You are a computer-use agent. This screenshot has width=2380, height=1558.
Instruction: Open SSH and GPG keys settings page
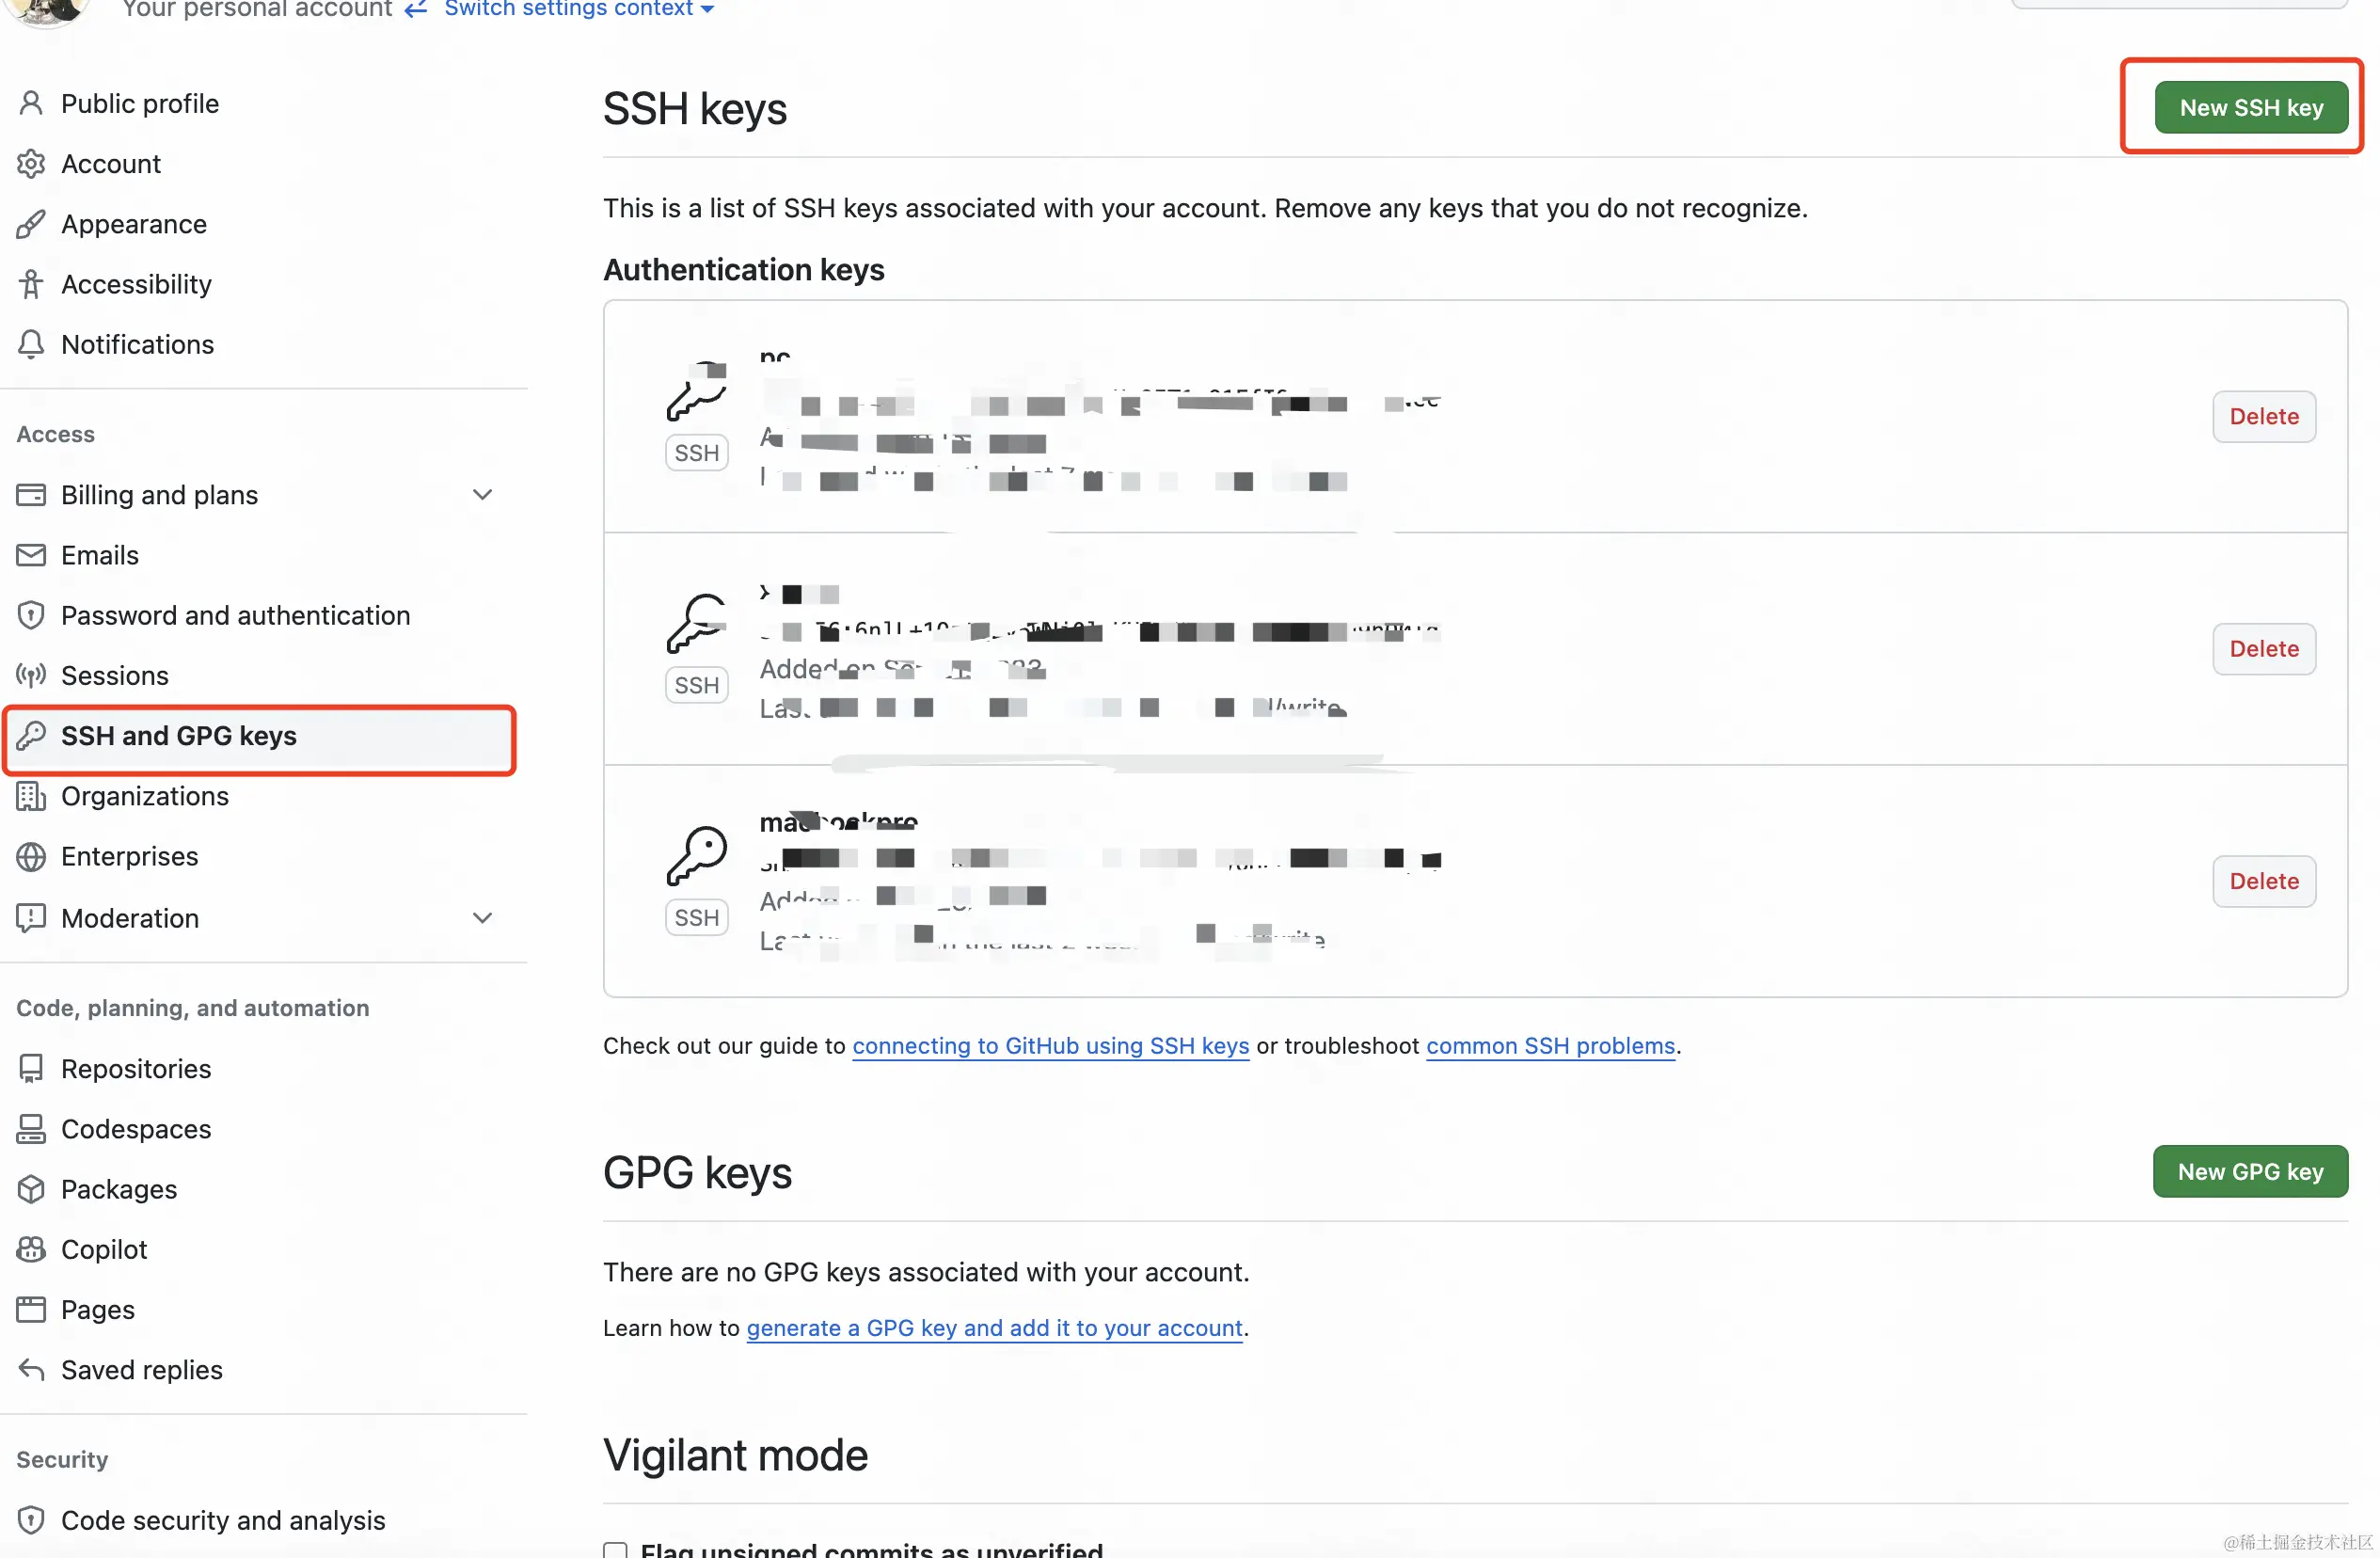click(178, 736)
